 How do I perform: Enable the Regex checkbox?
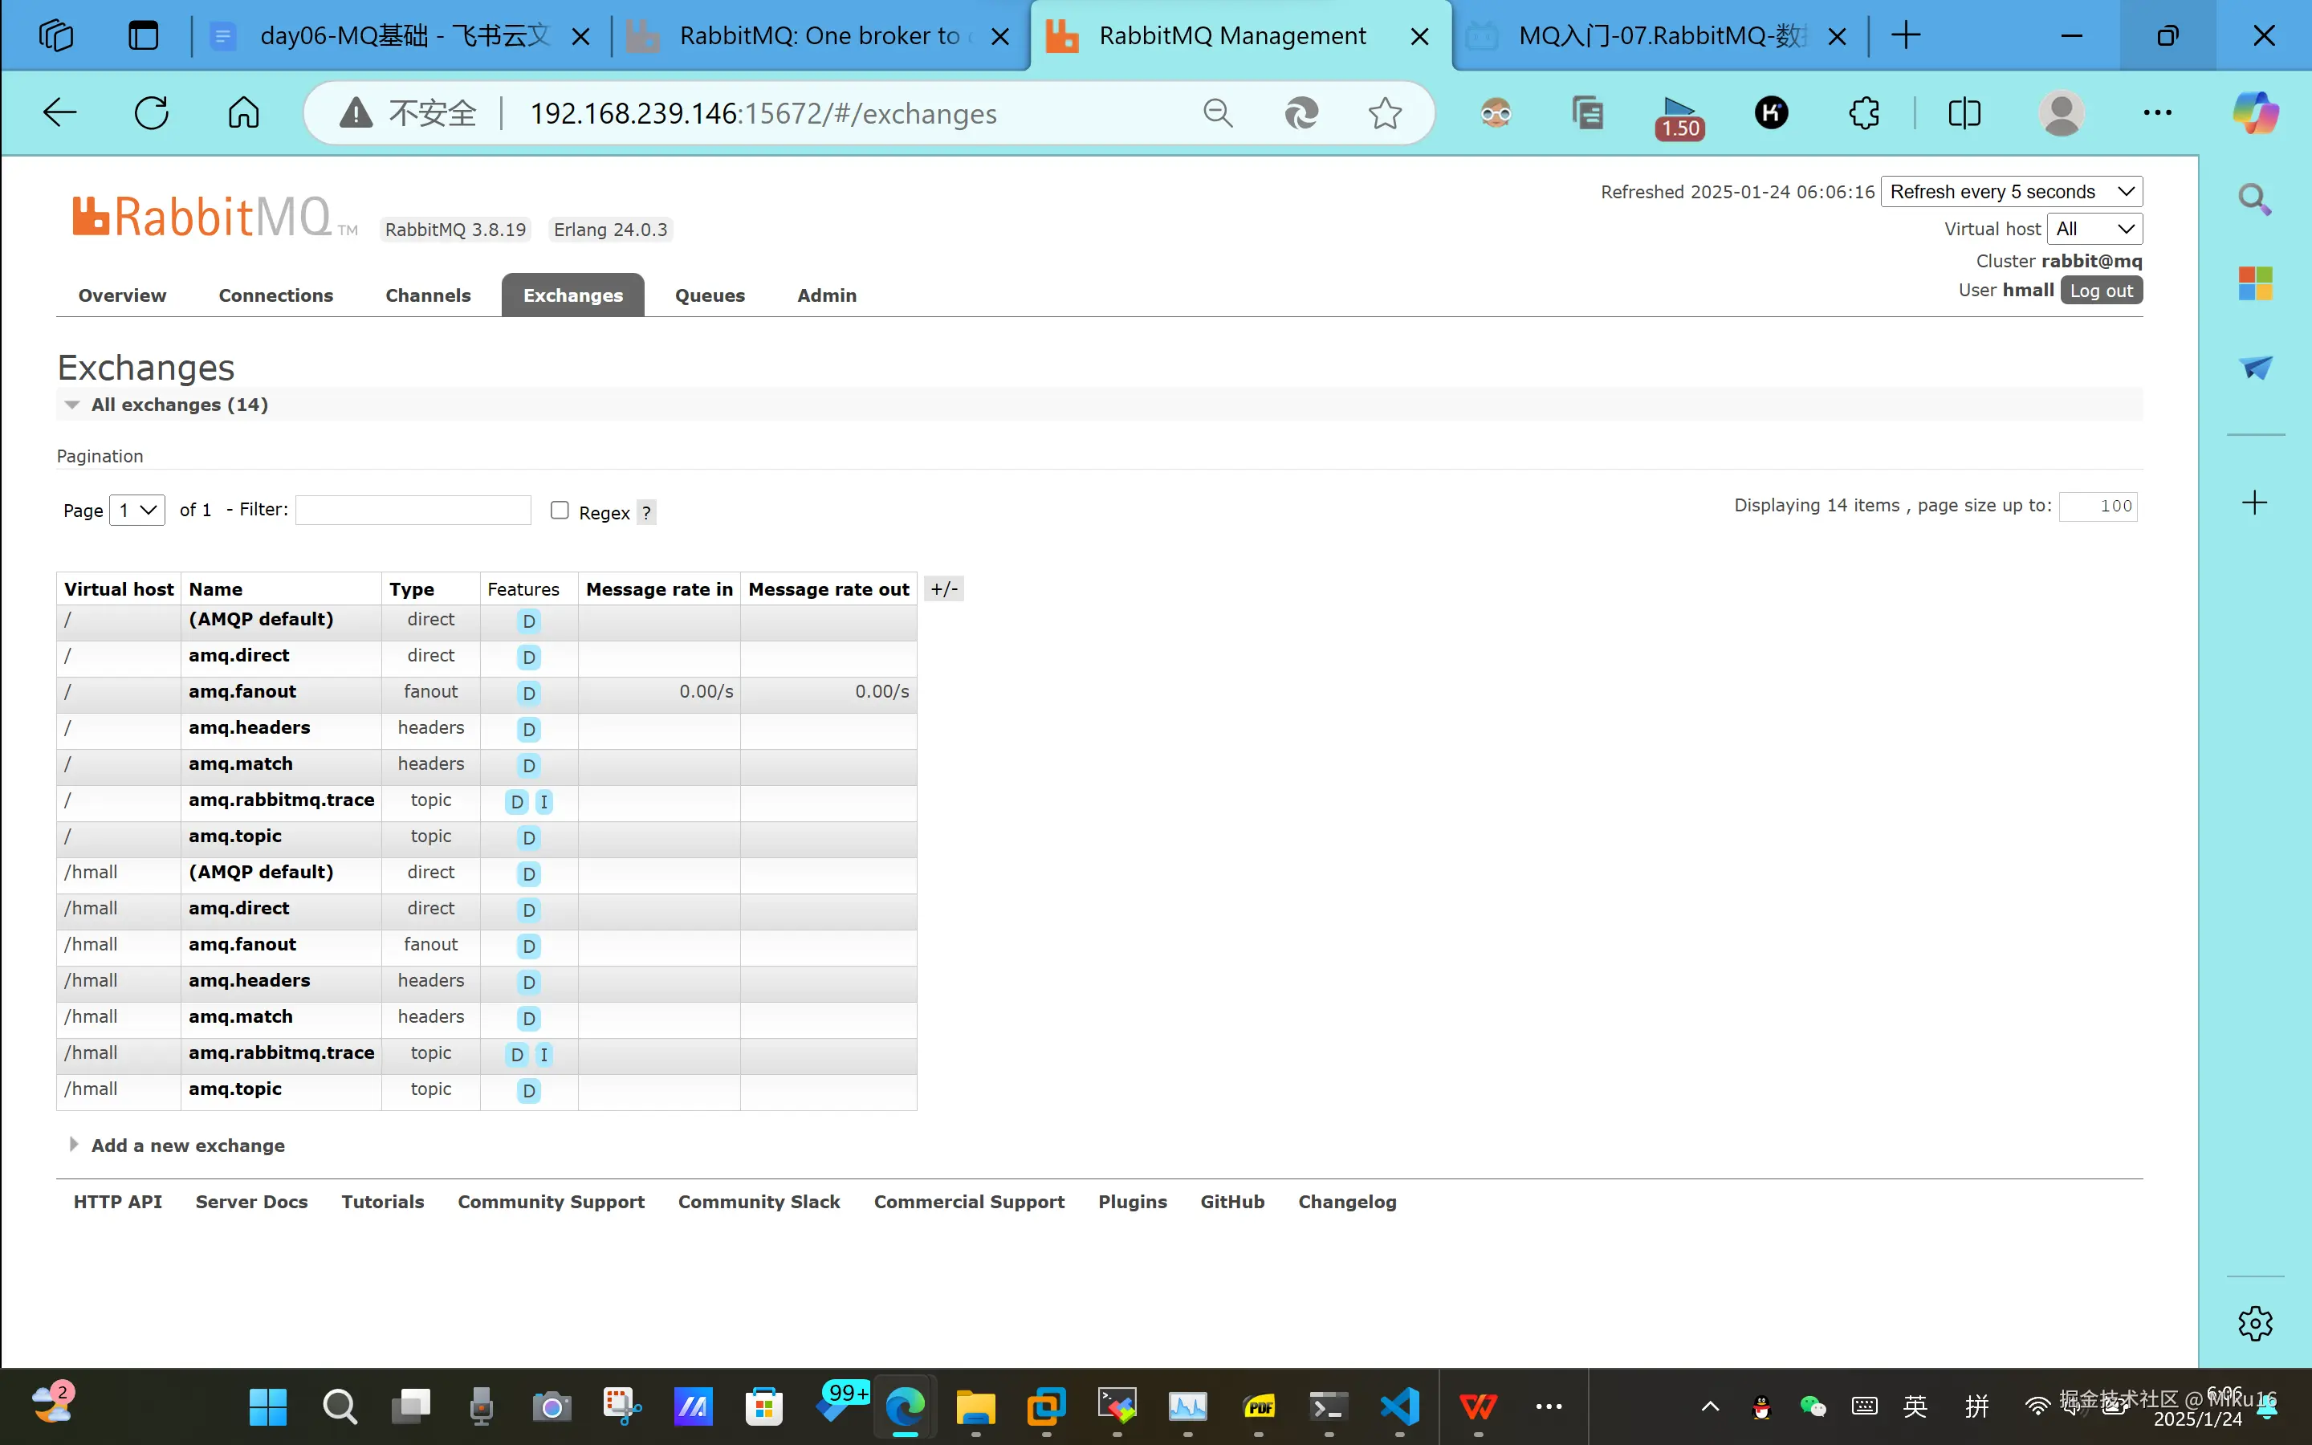[560, 511]
